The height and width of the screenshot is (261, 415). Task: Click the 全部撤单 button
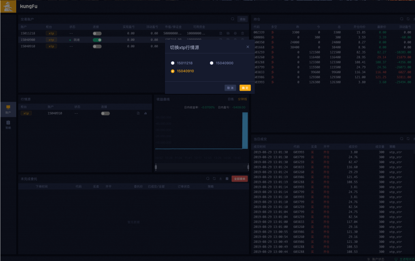[240, 179]
